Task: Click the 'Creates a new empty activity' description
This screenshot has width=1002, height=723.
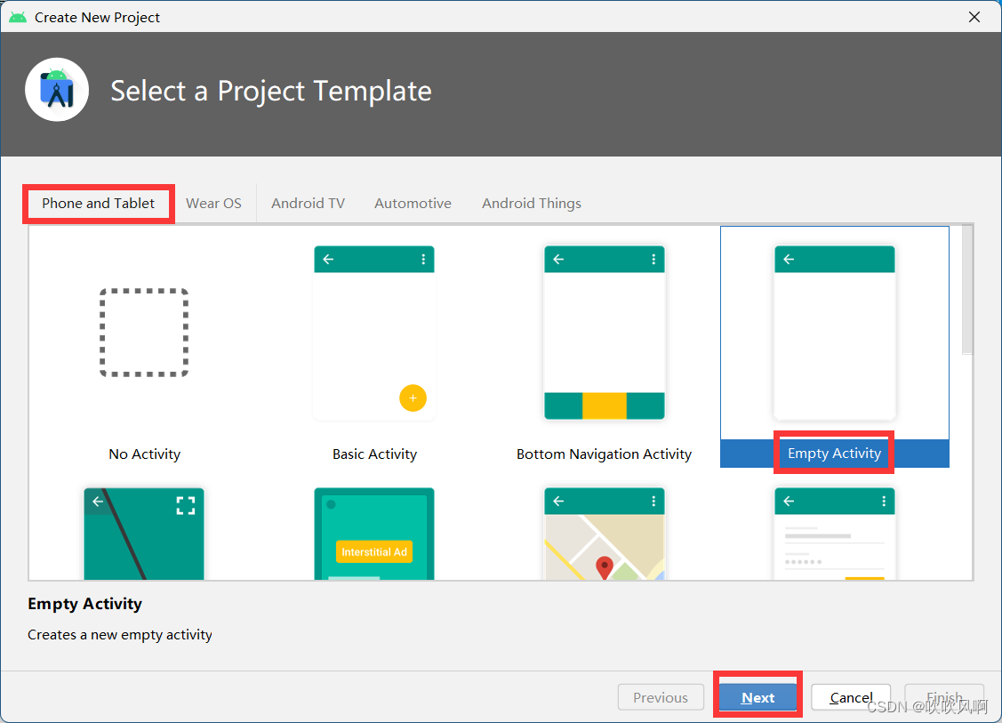Action: point(120,635)
